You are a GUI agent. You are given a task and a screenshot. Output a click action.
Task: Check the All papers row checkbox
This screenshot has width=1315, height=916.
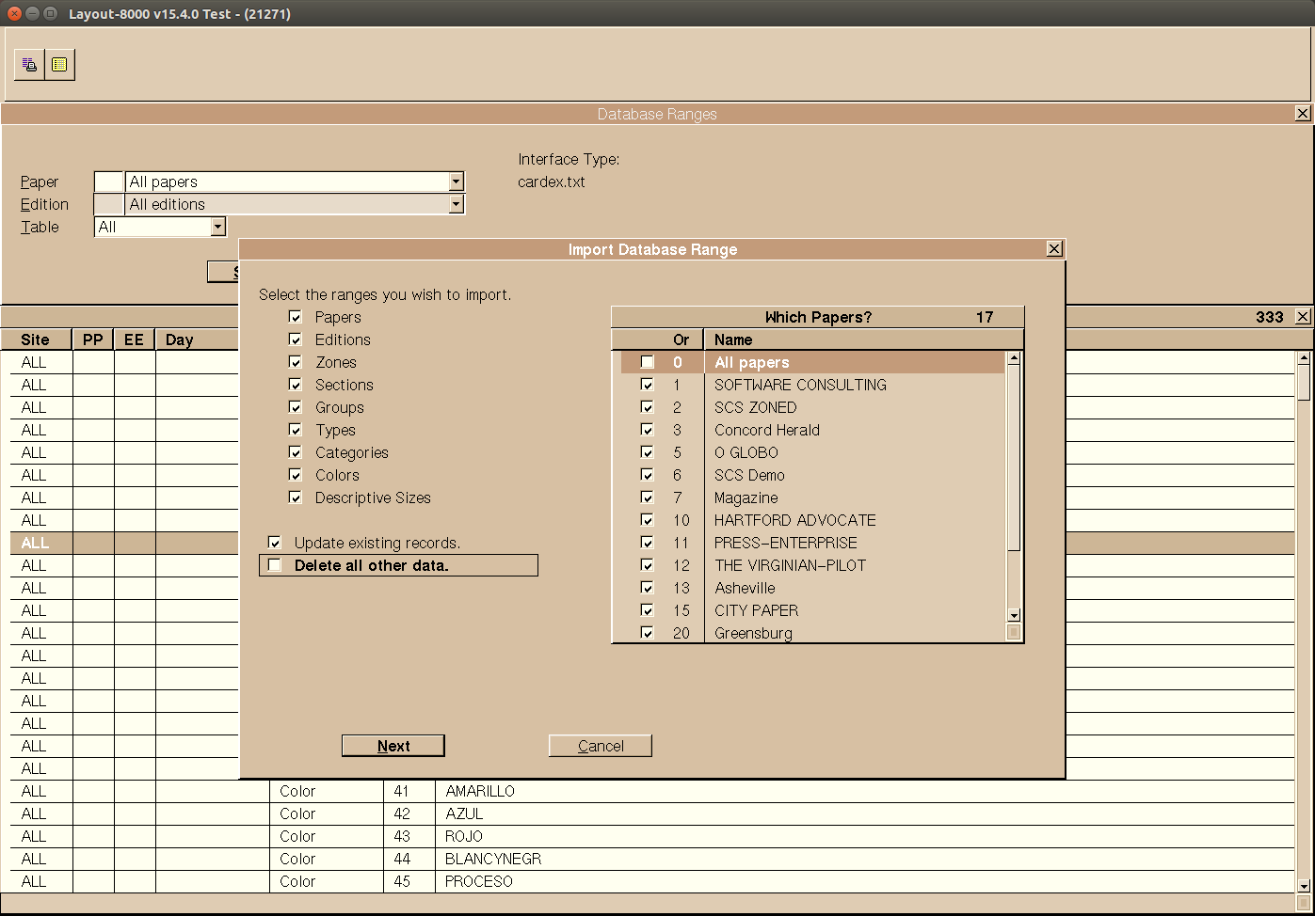tap(647, 362)
